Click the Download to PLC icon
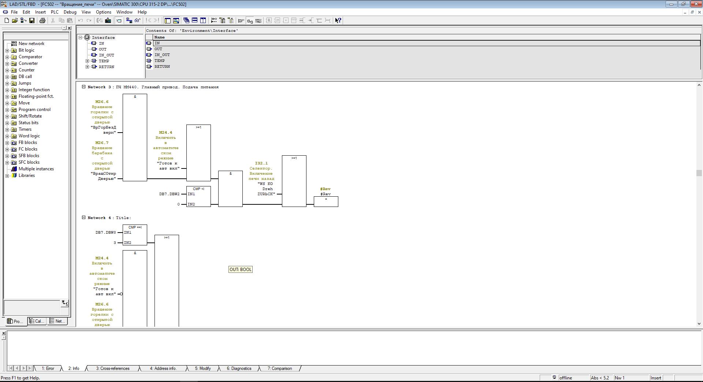The image size is (703, 382). pyautogui.click(x=108, y=21)
